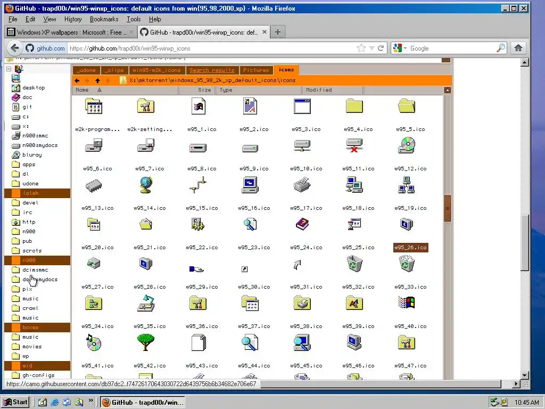This screenshot has width=545, height=409.
Task: Select the w95_33.ico full recycle bin icon
Action: [x=407, y=264]
